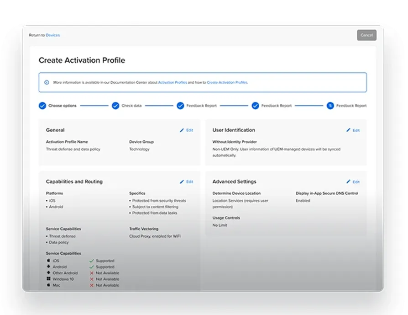Image resolution: width=408 pixels, height=315 pixels.
Task: Click the Windows 10 platform icon
Action: coord(48,279)
